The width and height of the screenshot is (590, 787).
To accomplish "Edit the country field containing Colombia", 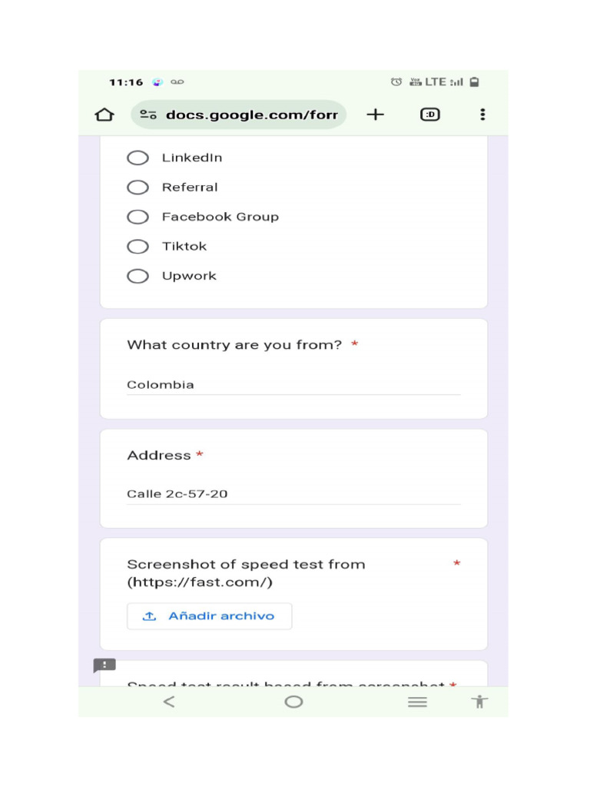I will (x=293, y=385).
